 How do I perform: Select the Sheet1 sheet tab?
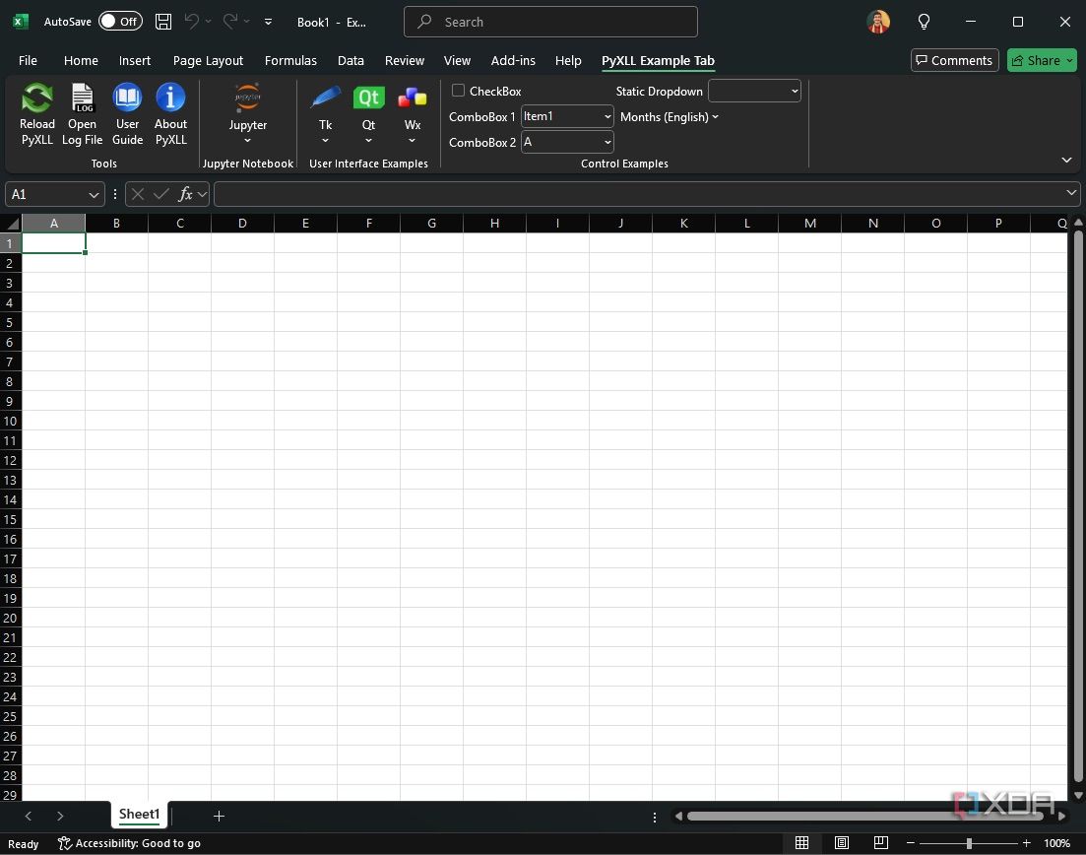click(139, 815)
